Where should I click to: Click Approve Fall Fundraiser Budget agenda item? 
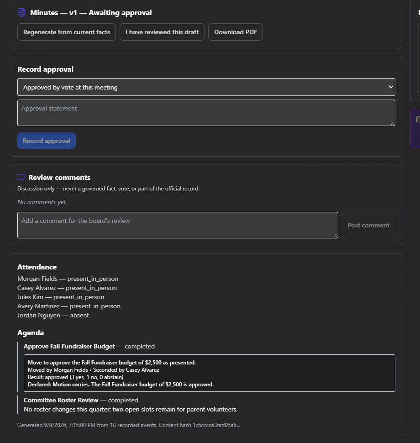[89, 346]
